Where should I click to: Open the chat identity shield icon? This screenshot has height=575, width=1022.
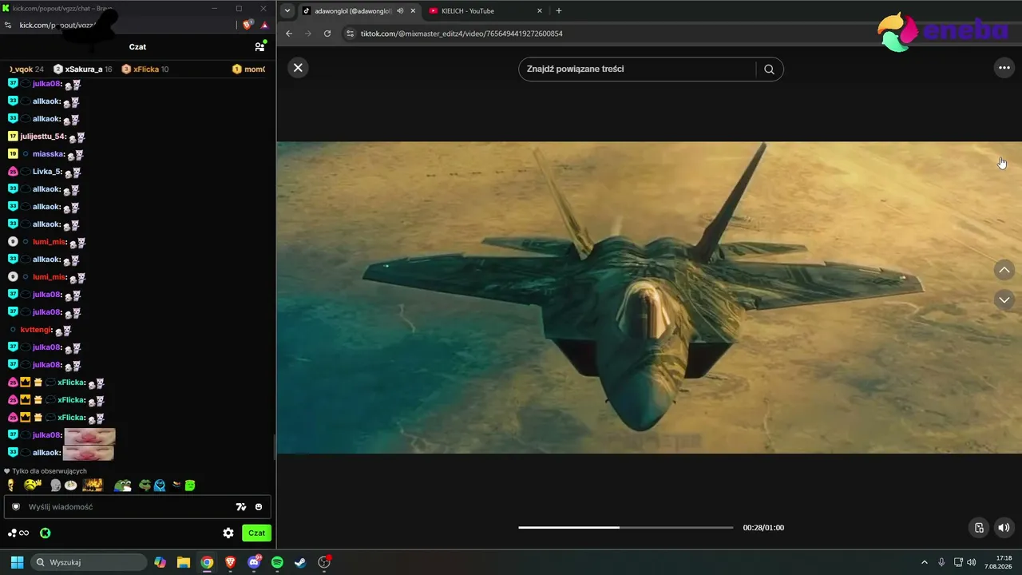tap(15, 506)
